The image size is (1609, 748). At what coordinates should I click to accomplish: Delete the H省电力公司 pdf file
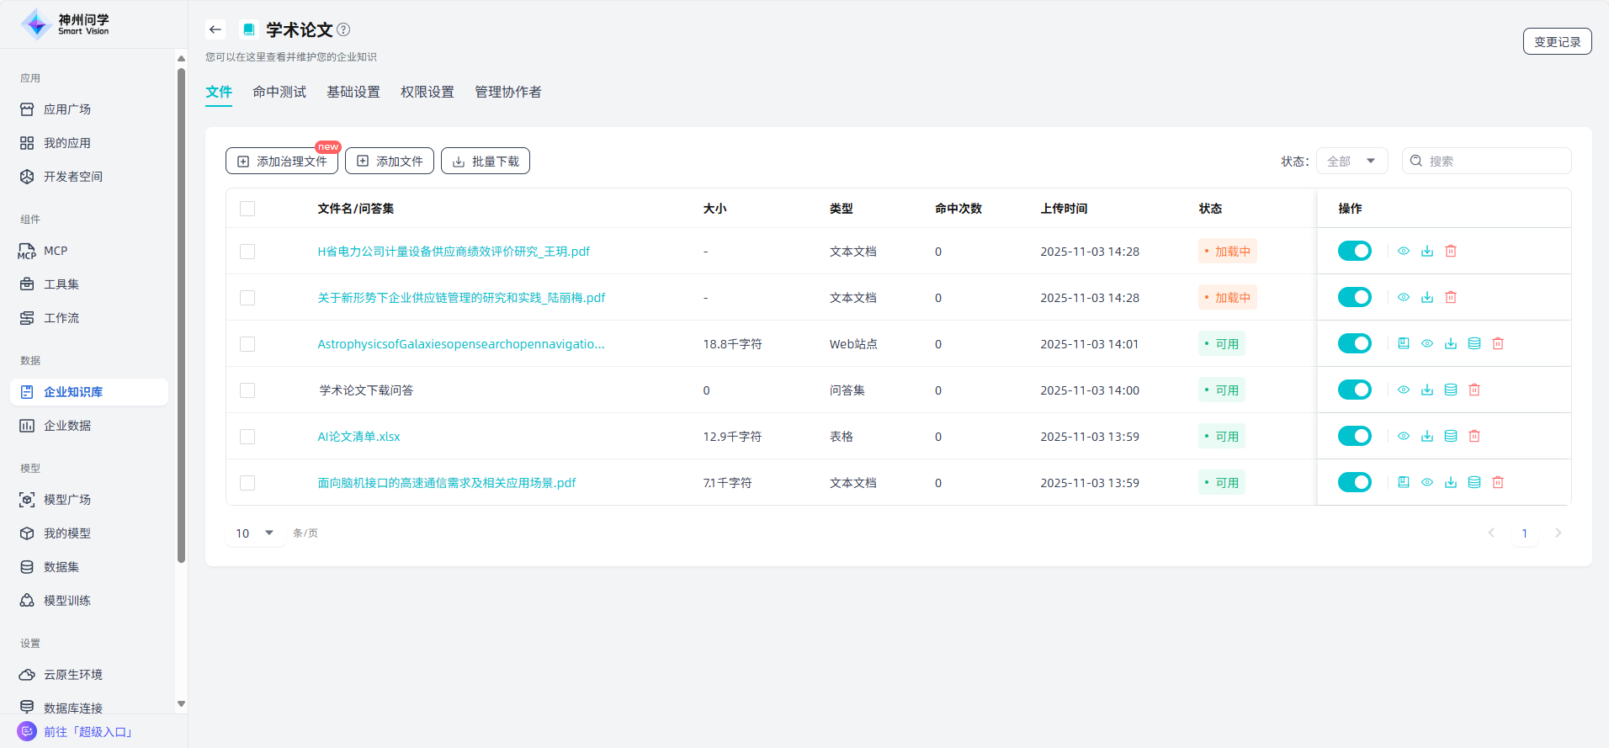(1451, 251)
